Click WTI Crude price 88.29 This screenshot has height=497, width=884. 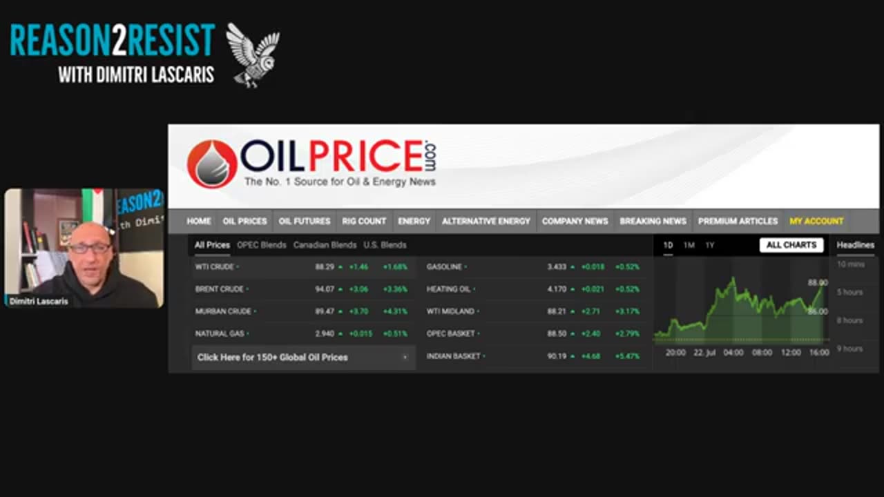(x=325, y=266)
